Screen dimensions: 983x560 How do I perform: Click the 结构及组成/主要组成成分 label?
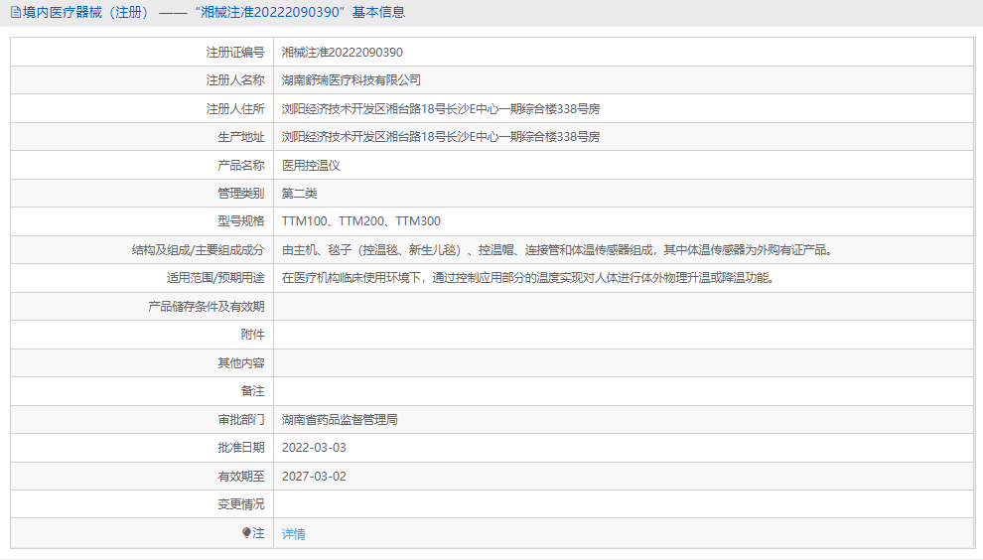[x=199, y=249]
